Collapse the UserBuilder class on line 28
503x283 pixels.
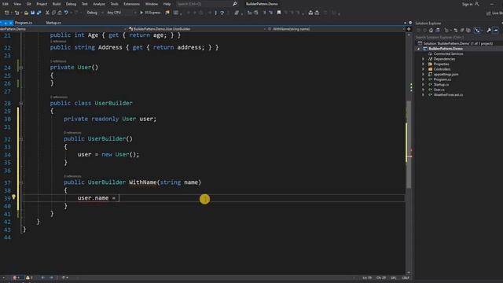click(x=21, y=103)
